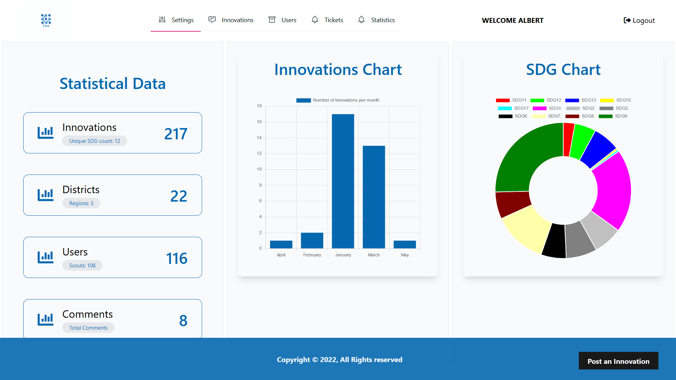Toggle the Number of Innovations per month legend
Screen dimensions: 676x380
point(338,100)
